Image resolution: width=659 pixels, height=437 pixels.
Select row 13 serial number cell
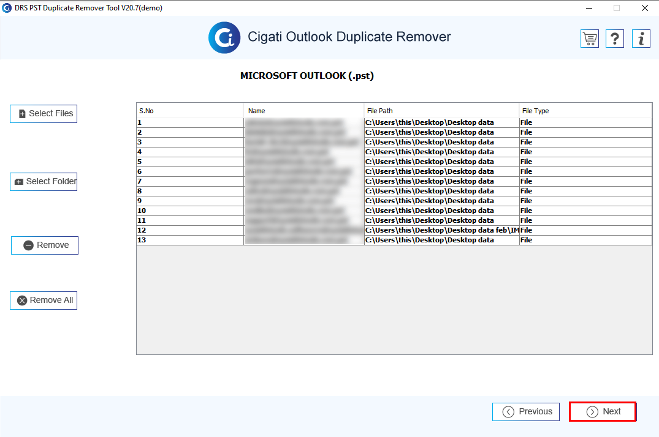coord(190,240)
